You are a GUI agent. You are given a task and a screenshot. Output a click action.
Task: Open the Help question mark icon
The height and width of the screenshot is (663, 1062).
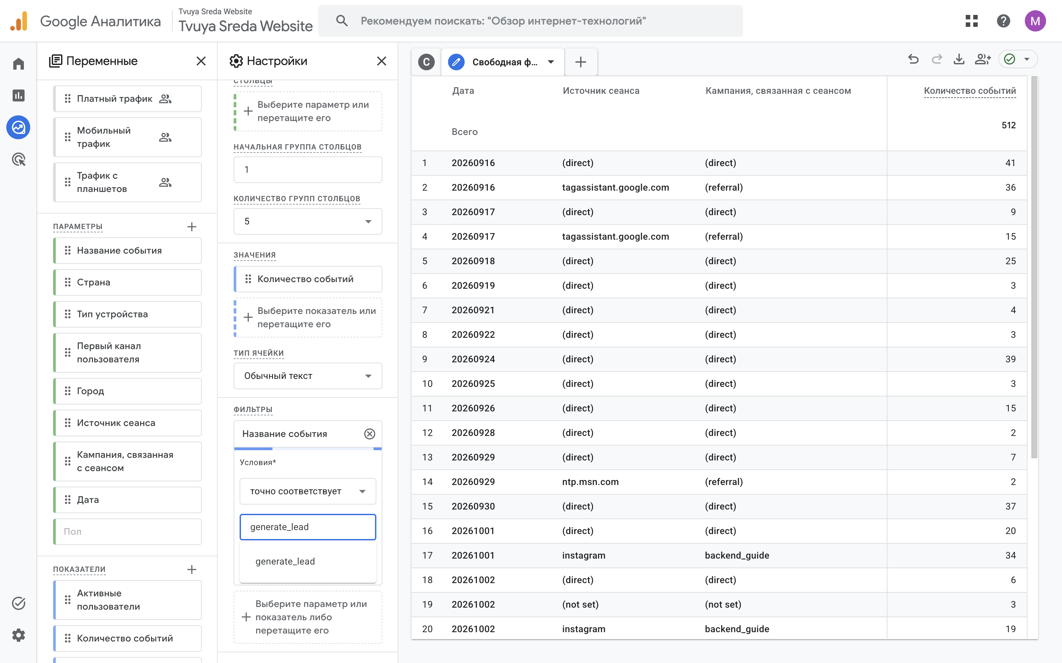tap(1003, 21)
